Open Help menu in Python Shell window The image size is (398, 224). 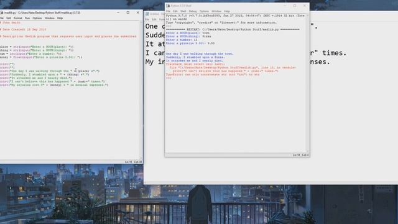(227, 11)
